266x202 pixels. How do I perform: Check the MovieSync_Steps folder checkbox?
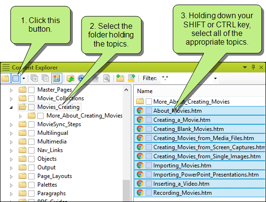click(32, 124)
